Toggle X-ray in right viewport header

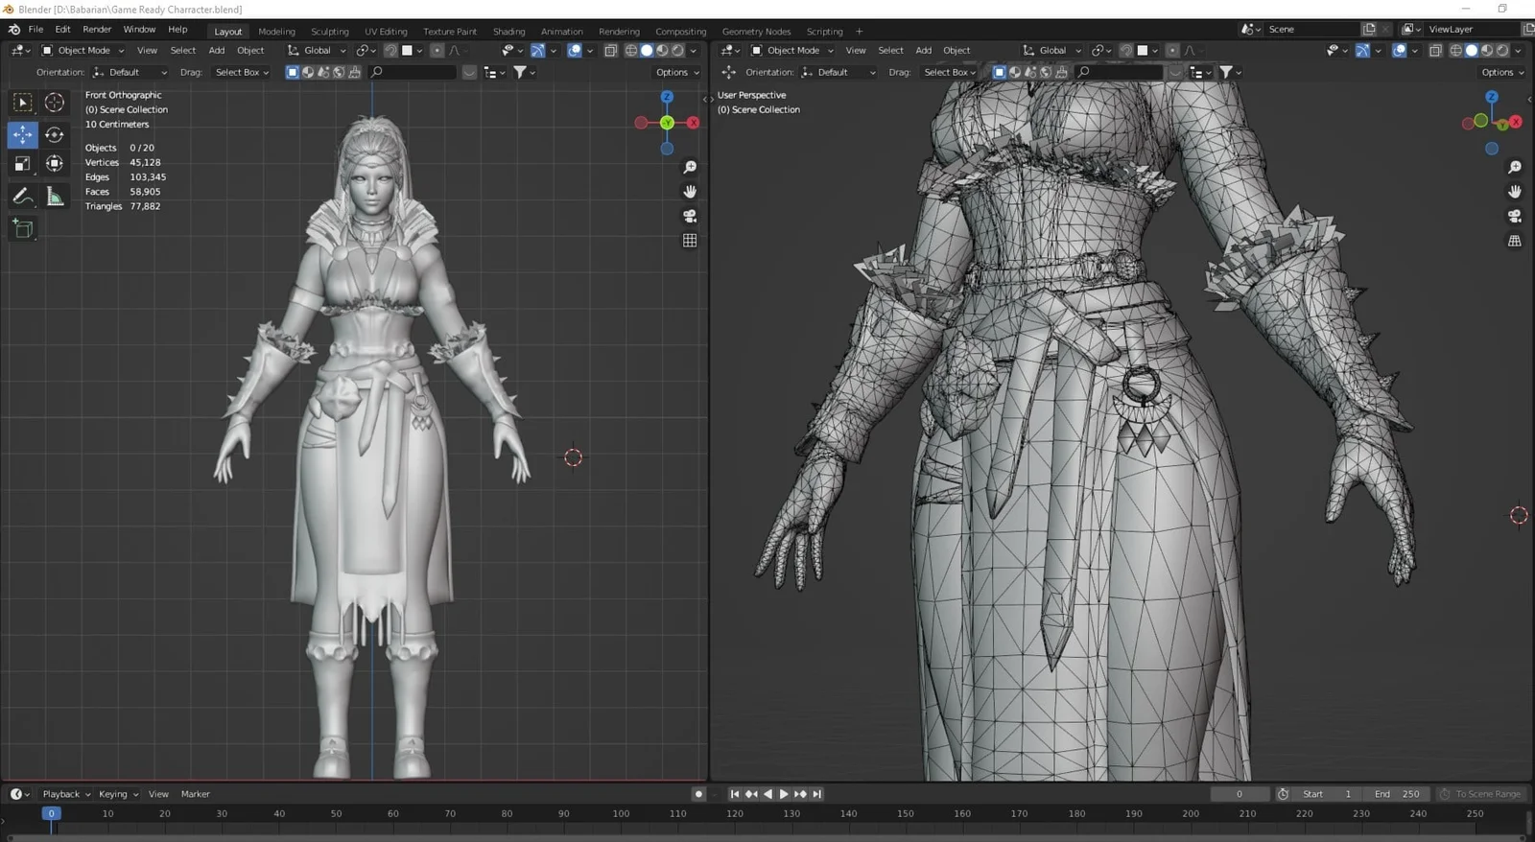pos(1435,50)
